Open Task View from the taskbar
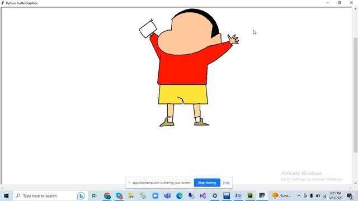358x201 pixels. point(94,196)
